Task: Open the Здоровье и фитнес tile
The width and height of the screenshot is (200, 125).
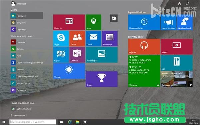Action: [x=177, y=79]
